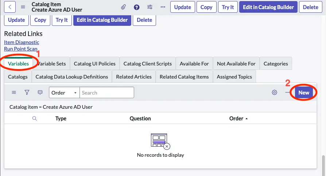Switch to Catalog Client Scripts tab
Viewport: 326px width, 176px height.
pyautogui.click(x=148, y=64)
